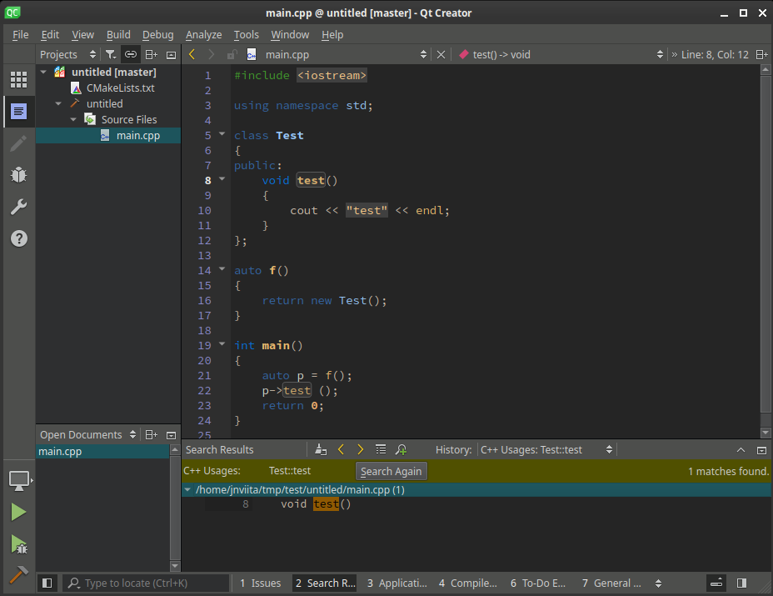Collapse the Source Files folder

[74, 119]
